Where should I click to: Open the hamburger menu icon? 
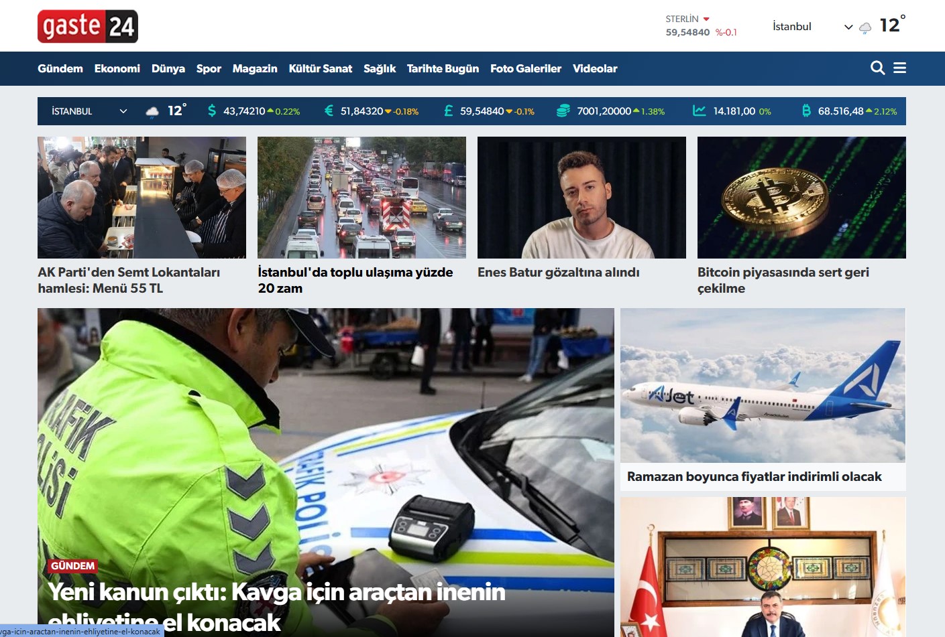pos(900,68)
